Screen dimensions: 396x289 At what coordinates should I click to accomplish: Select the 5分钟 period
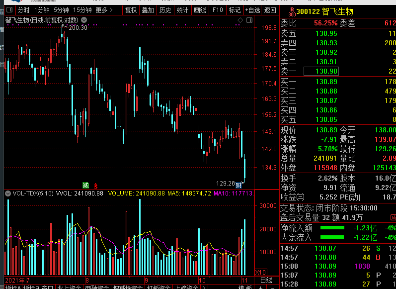click(61, 10)
